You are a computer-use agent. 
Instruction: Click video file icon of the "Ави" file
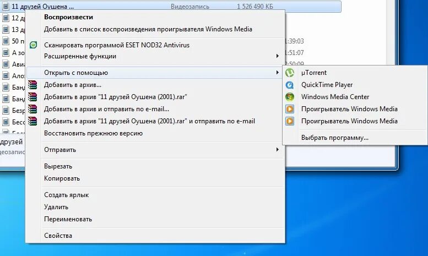(6, 64)
